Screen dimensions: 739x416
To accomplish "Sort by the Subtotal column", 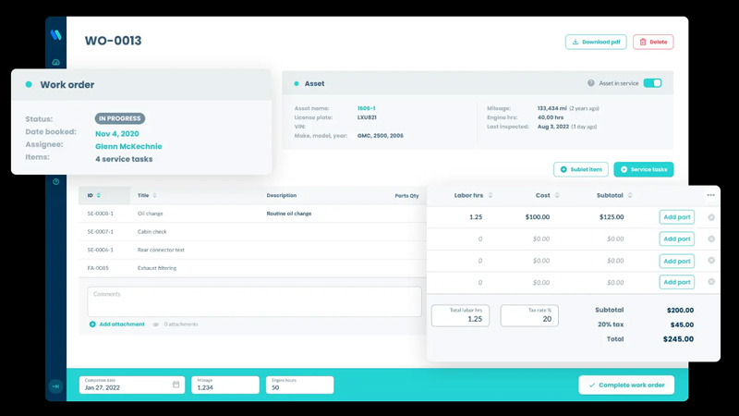I will click(630, 195).
